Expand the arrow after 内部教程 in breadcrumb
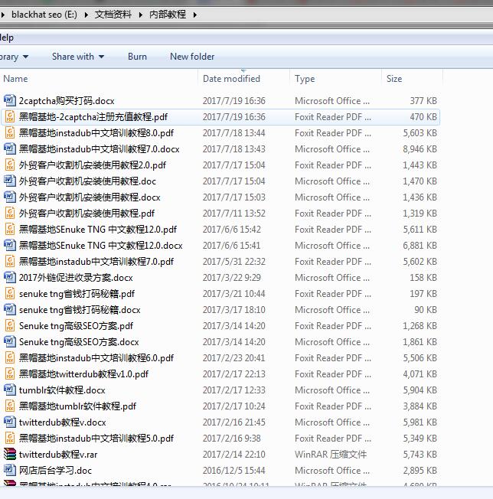Image resolution: width=493 pixels, height=499 pixels. [195, 15]
